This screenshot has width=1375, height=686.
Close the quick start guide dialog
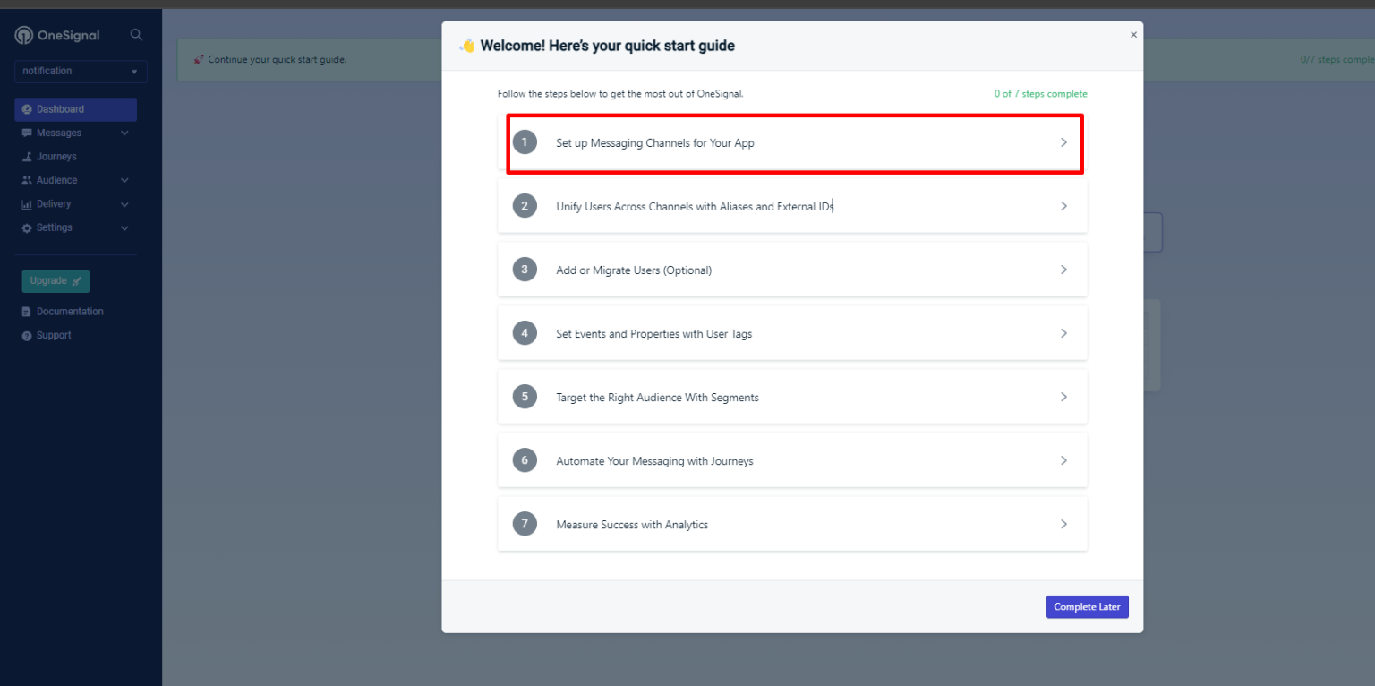click(1133, 35)
